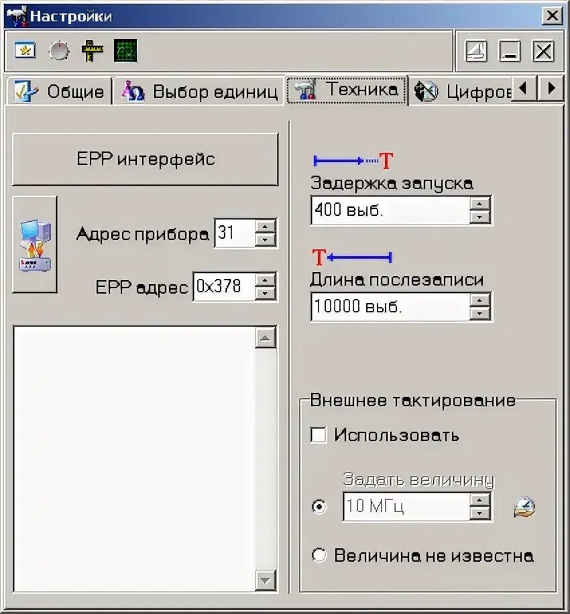
Task: Select the Величина не известна radio button
Action: tap(319, 555)
